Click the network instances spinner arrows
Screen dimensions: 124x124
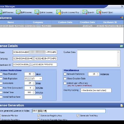98,74
